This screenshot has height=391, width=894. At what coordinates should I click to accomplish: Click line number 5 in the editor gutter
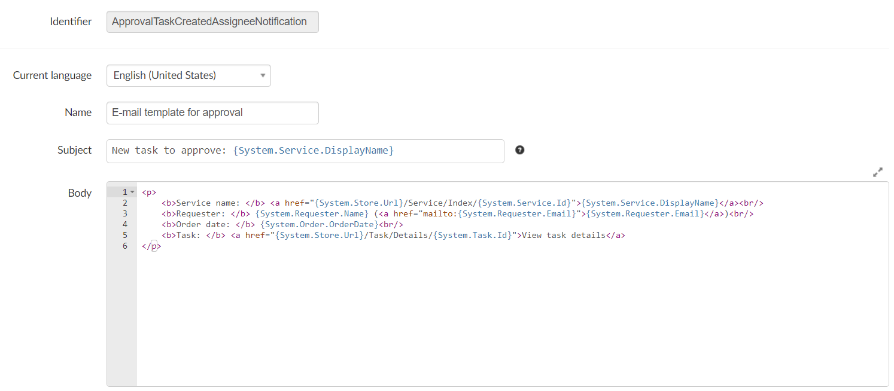pyautogui.click(x=124, y=235)
